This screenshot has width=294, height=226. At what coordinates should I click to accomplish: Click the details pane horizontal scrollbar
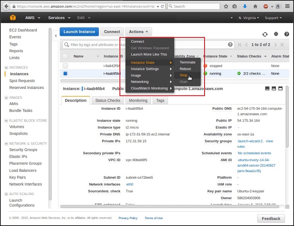[170, 206]
